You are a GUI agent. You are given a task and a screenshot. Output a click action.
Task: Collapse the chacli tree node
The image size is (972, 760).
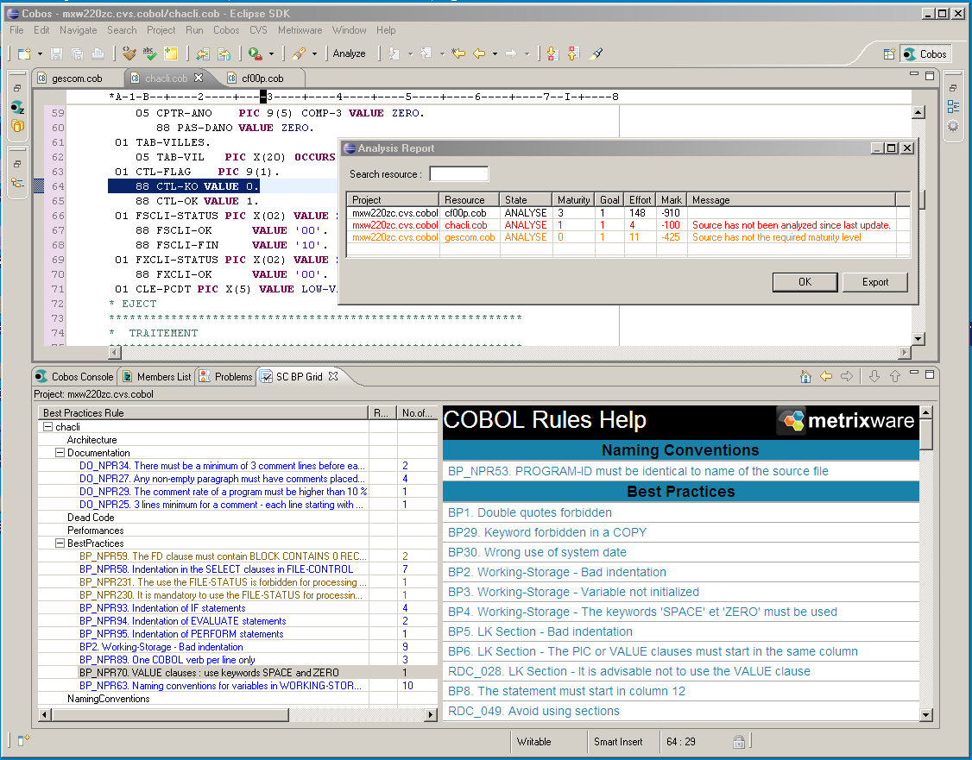47,427
